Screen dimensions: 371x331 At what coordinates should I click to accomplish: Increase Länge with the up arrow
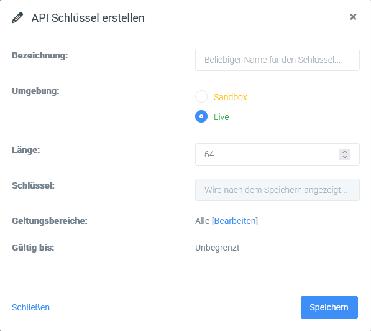[x=345, y=152]
